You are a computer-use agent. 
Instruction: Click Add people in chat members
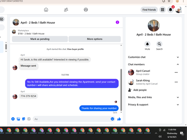click(137, 90)
